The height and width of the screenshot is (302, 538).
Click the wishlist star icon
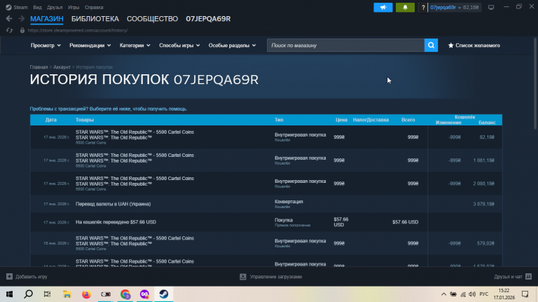tap(451, 46)
